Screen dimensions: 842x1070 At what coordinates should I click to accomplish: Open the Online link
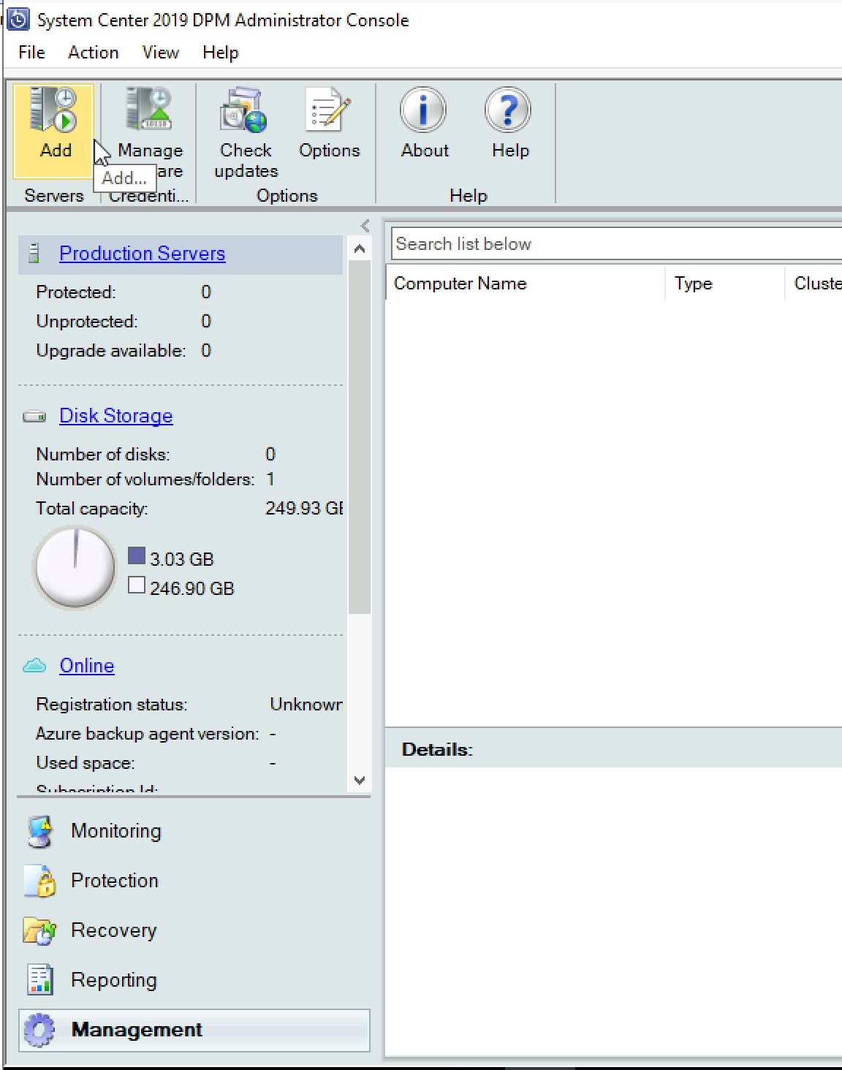[87, 666]
